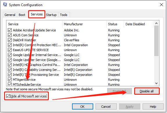Select the Adobe Inc. manufacturer cell
The image size is (167, 113).
pyautogui.click(x=71, y=30)
